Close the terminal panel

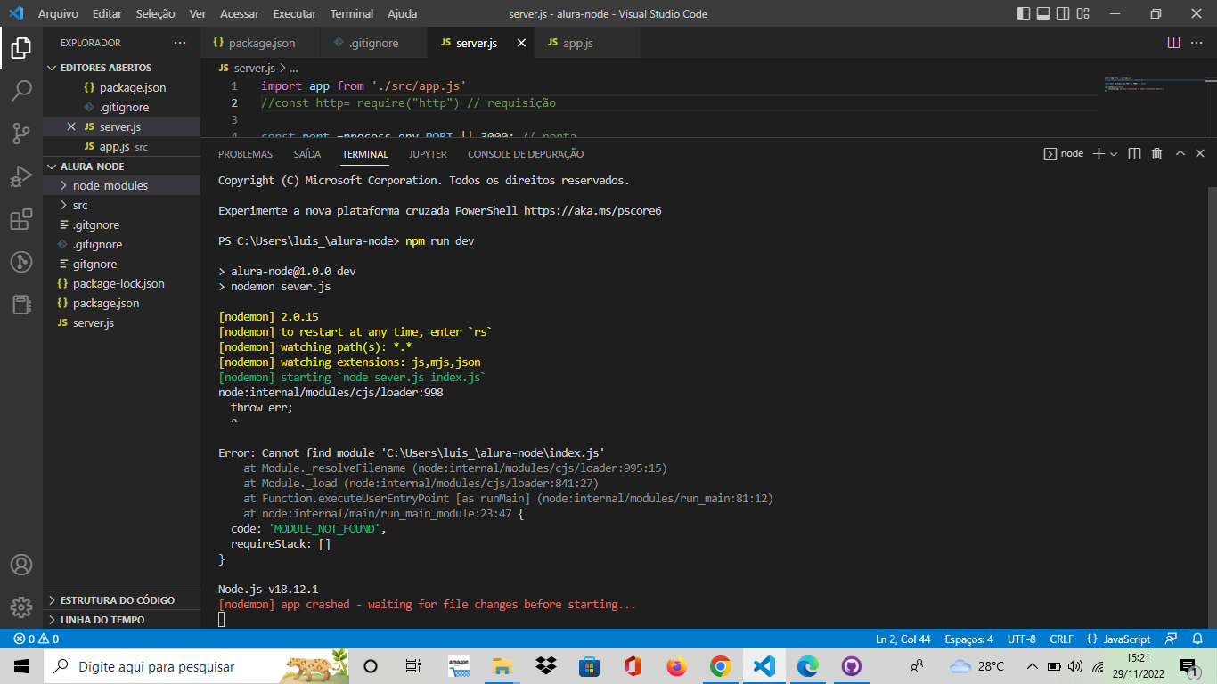coord(1200,153)
